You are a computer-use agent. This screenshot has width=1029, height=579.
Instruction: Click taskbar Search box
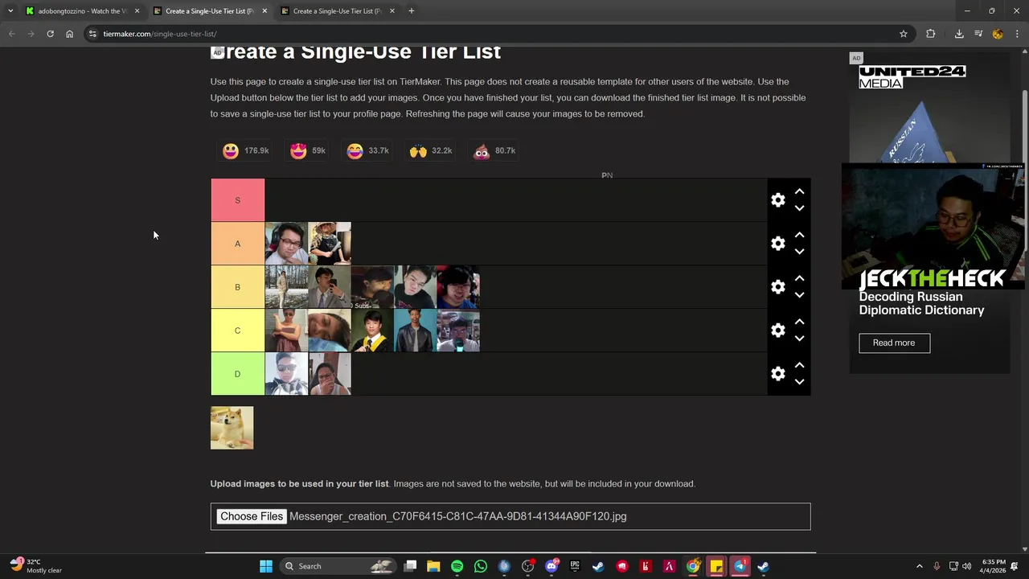click(x=338, y=566)
